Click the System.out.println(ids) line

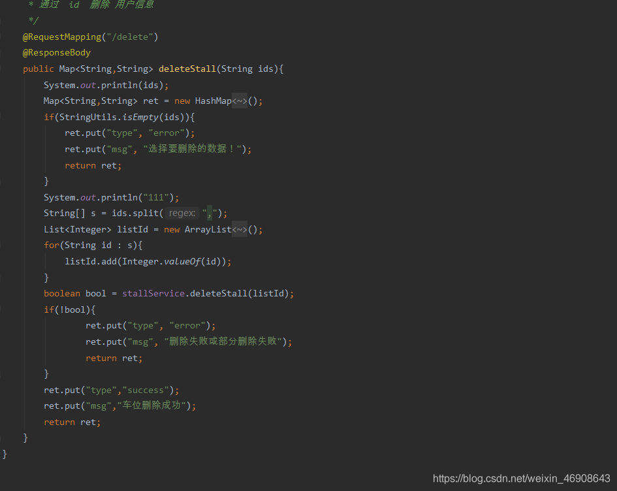106,85
